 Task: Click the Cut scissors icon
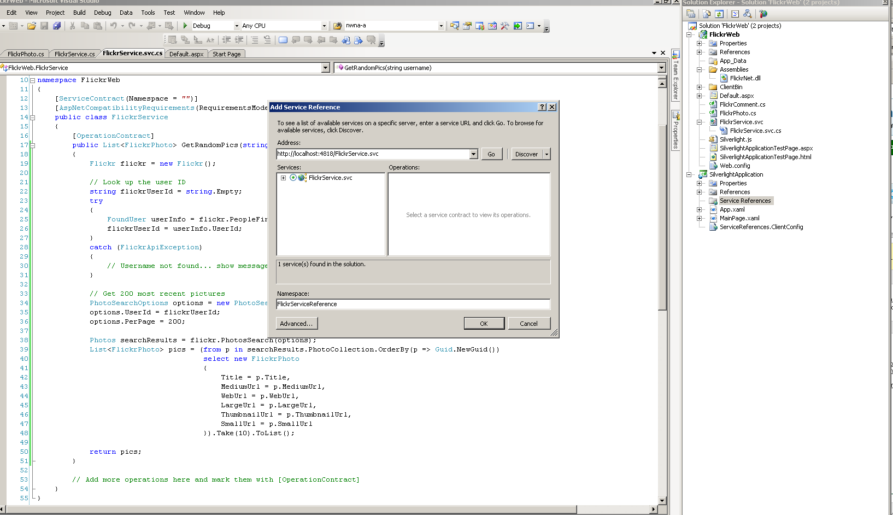coord(72,26)
